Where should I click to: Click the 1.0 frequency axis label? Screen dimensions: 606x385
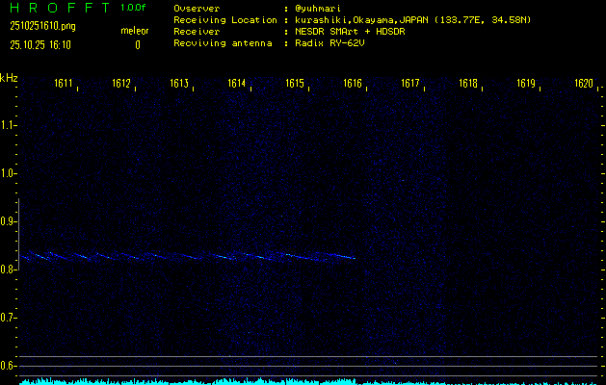coord(9,173)
